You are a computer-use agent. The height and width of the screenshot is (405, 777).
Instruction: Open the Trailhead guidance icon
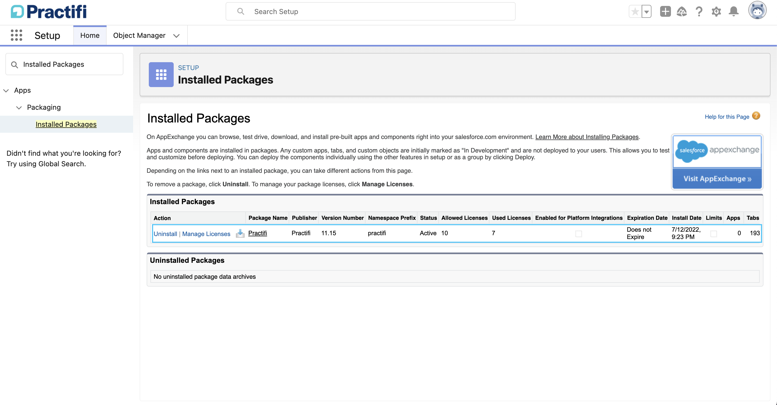click(x=682, y=12)
